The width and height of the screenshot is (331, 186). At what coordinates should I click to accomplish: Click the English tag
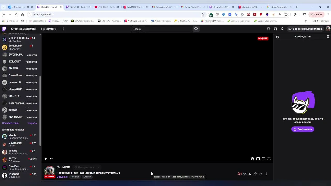[87, 177]
